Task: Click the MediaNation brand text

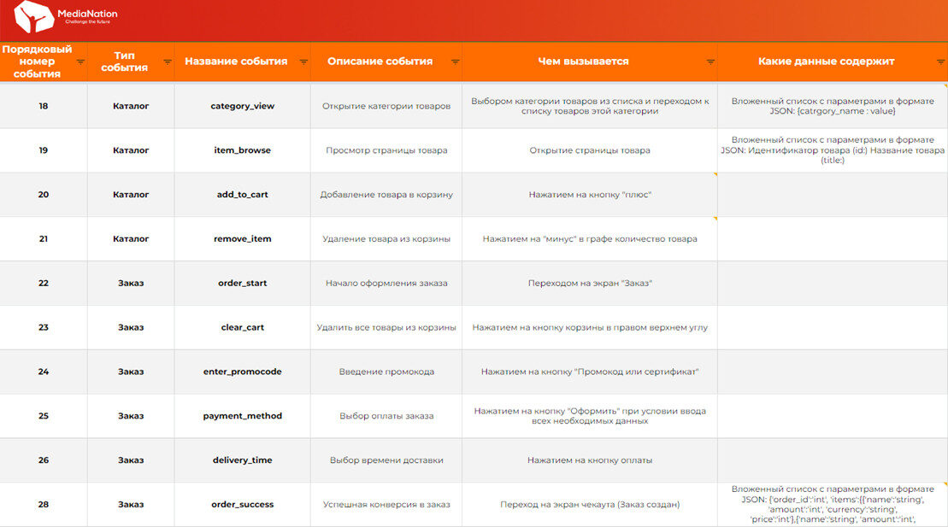Action: (88, 14)
